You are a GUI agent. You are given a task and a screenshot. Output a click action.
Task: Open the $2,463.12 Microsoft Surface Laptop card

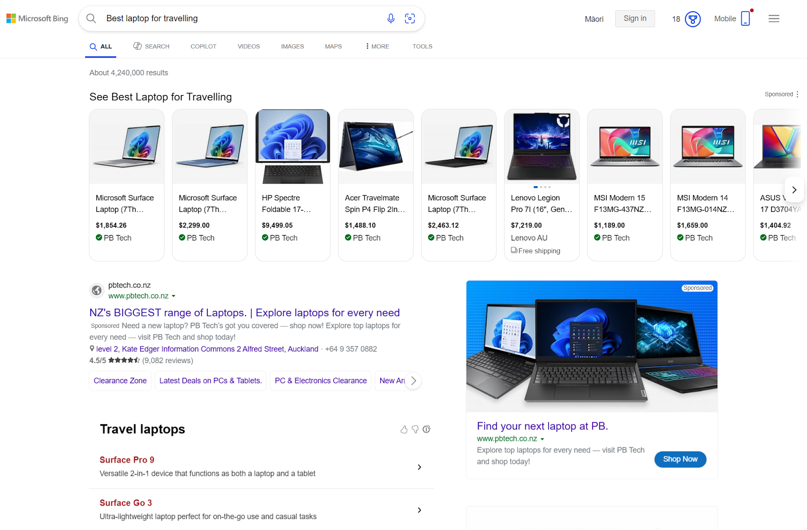pyautogui.click(x=459, y=185)
